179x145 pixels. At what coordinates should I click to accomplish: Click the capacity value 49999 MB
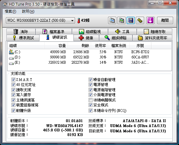point(58,52)
